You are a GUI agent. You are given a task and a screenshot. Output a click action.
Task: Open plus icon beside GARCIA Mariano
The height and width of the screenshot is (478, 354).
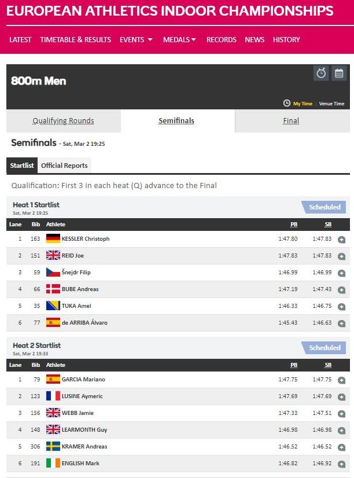pyautogui.click(x=341, y=380)
